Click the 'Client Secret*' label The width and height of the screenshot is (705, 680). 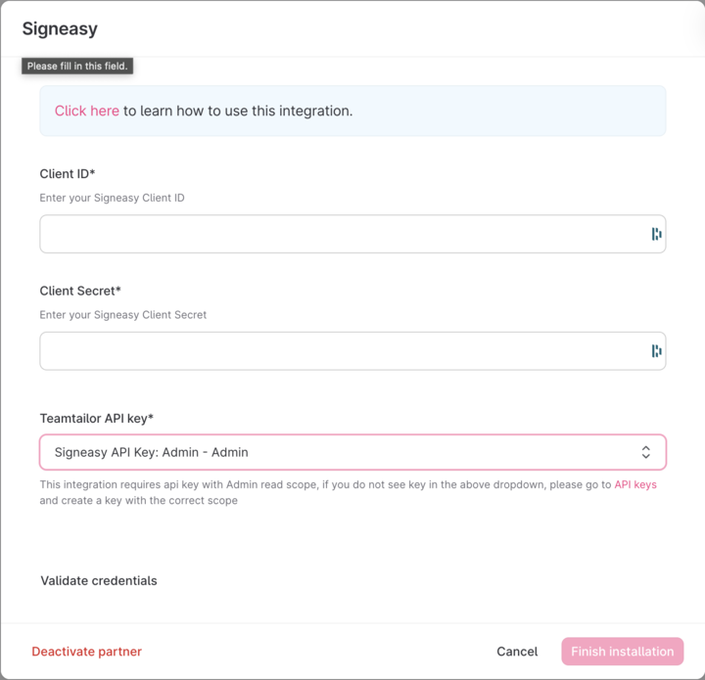(80, 291)
